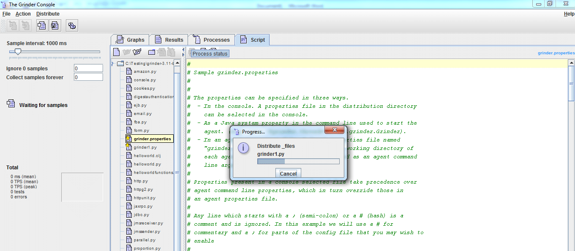575x251 pixels.
Task: Click the starred file icon beside grinder1.py
Action: click(x=129, y=147)
